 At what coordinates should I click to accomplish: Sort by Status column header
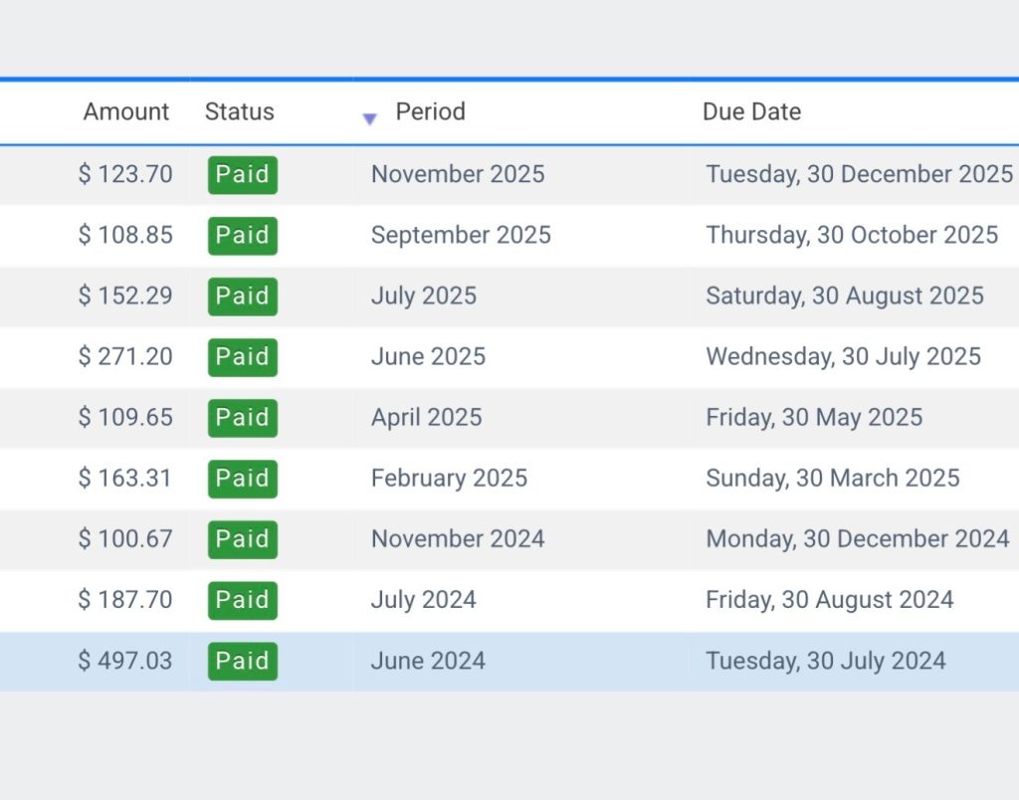[239, 111]
